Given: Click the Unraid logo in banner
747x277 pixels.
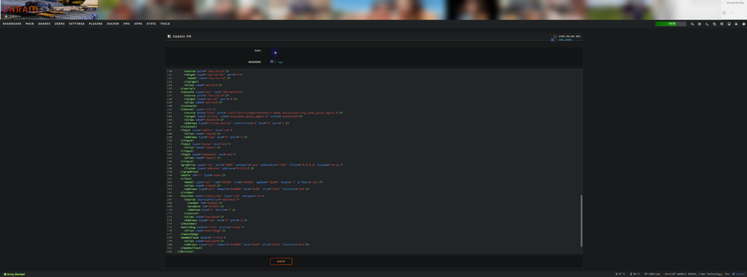Looking at the screenshot, I should click(19, 9).
